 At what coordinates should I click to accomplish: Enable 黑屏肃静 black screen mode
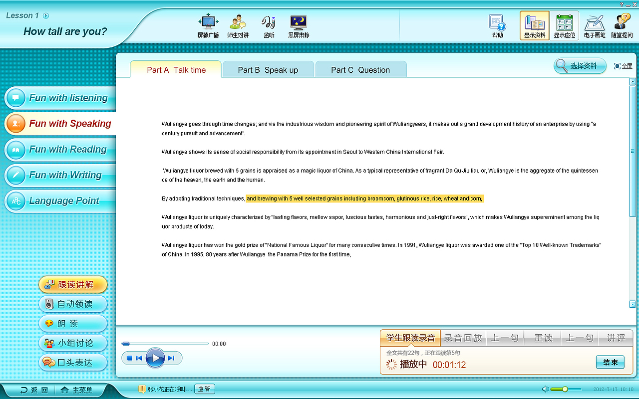(298, 26)
